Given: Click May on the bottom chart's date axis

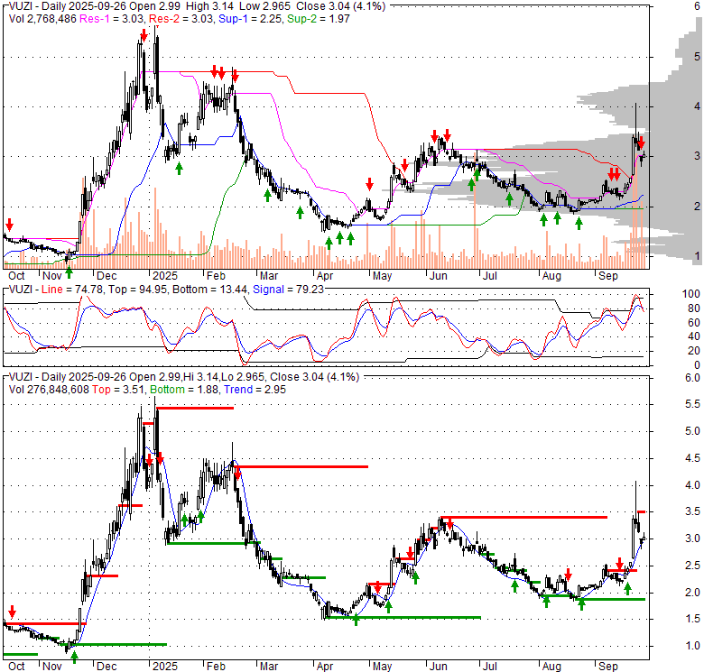Looking at the screenshot, I should (382, 667).
